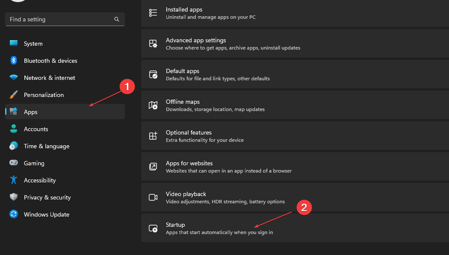Click the Default apps icon
Viewport: 449px width, 255px height.
(153, 74)
